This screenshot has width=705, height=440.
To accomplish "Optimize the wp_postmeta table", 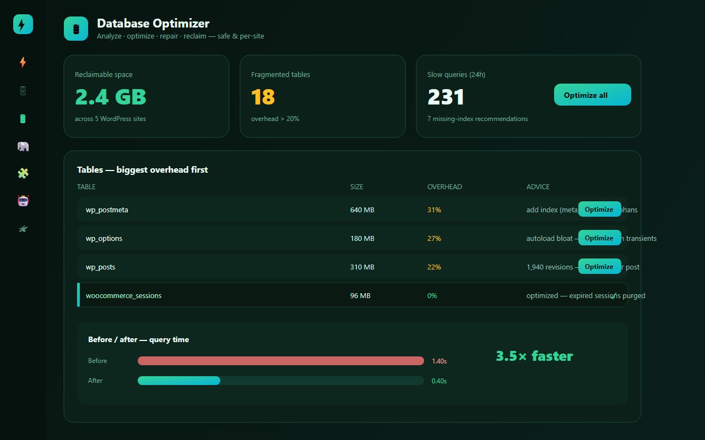I will coord(600,209).
